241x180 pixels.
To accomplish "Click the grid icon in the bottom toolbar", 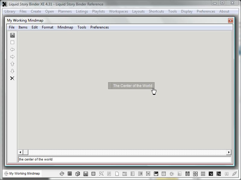I will [70, 173].
